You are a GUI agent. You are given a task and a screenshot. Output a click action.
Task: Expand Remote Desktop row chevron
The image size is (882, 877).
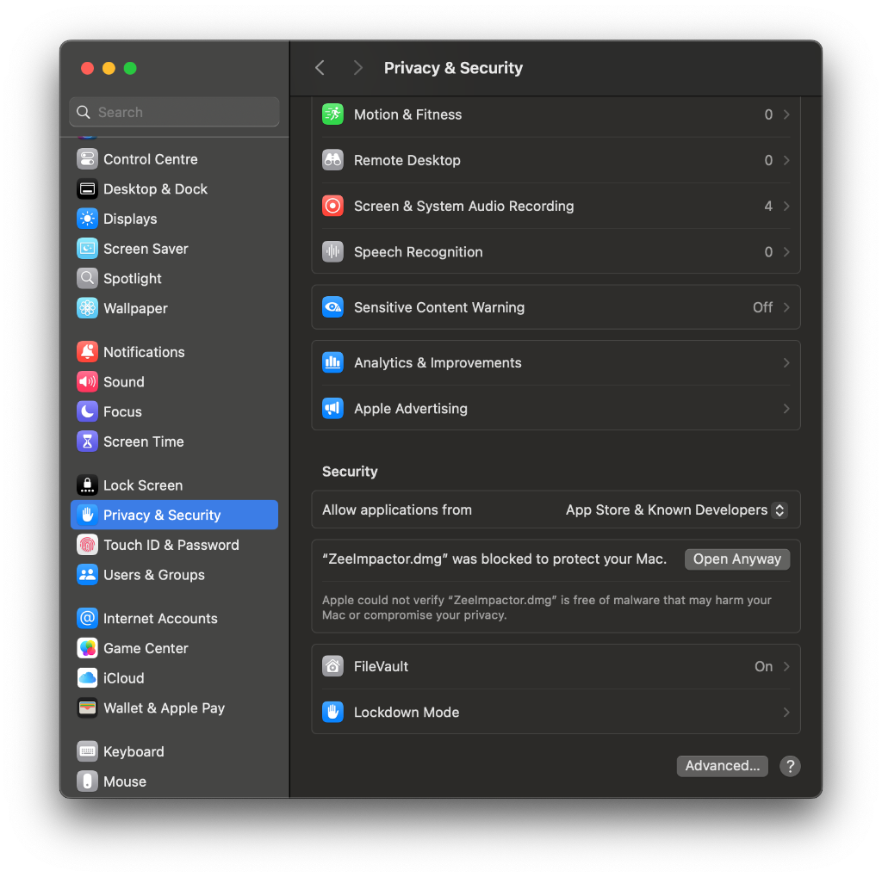point(786,160)
